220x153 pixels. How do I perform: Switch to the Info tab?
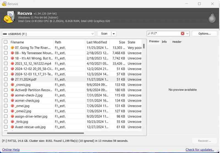tap(164, 42)
